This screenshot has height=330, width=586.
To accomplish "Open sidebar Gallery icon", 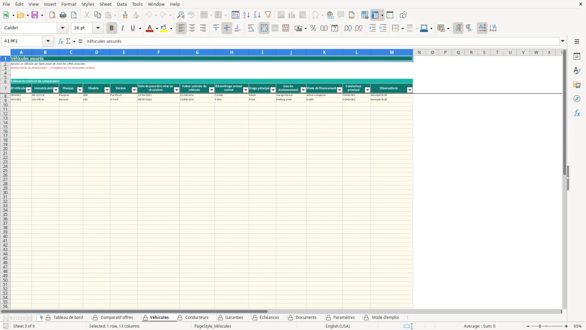I will click(x=577, y=85).
